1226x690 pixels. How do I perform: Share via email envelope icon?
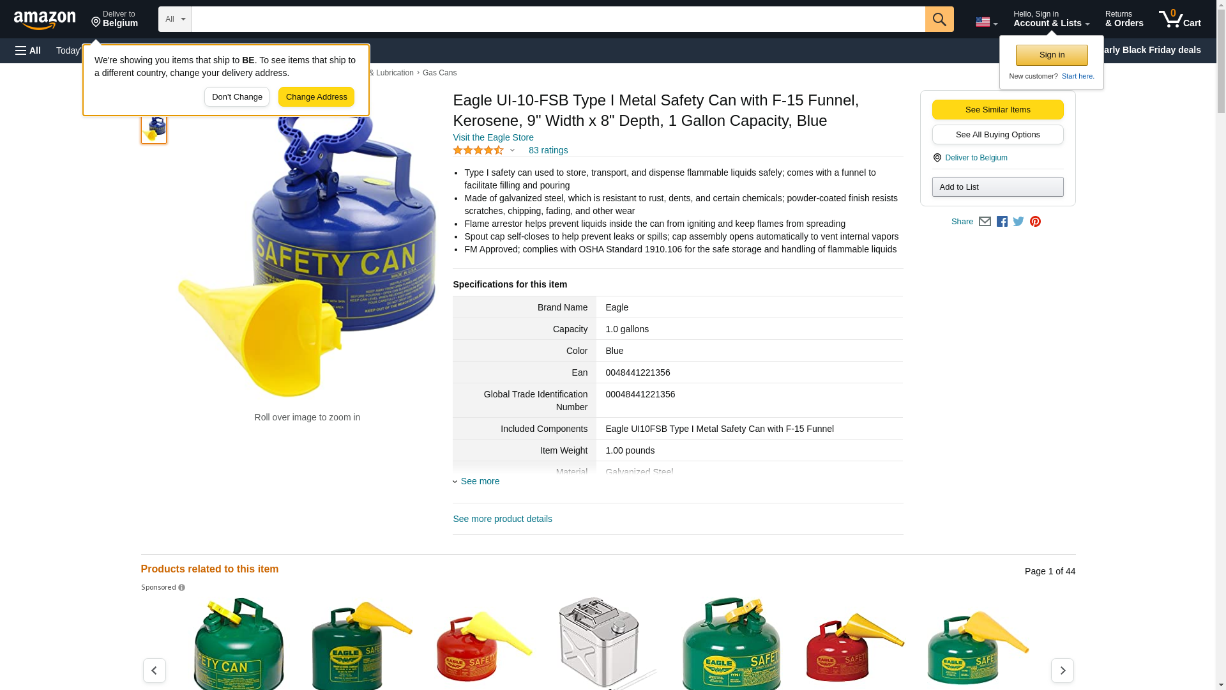(985, 222)
